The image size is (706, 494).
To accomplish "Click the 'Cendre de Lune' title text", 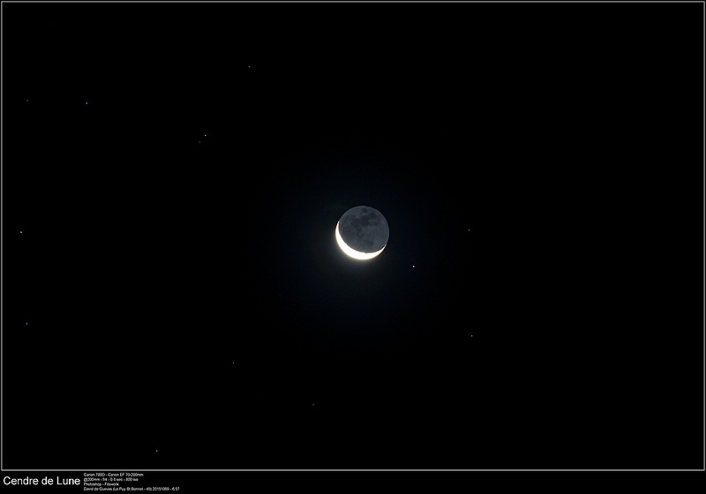I will pos(41,481).
